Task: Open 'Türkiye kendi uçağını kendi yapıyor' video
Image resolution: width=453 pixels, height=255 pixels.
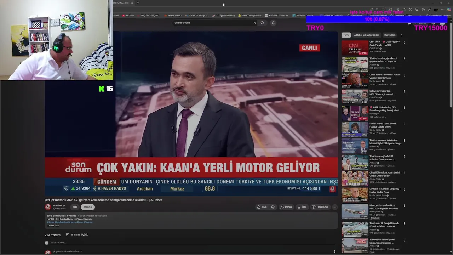Action: coord(383,60)
